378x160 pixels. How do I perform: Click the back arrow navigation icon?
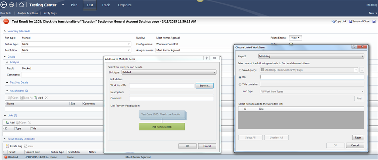(x=4, y=5)
